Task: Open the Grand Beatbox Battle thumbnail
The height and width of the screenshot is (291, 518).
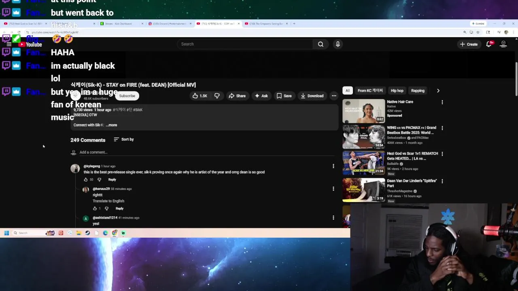Action: (364, 137)
